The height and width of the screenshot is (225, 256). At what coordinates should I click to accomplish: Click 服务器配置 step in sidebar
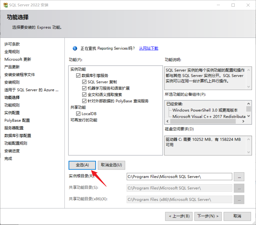pos(14,128)
